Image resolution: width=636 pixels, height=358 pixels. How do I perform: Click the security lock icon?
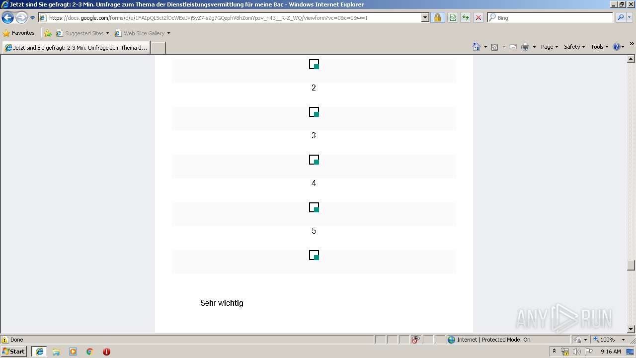(x=437, y=18)
